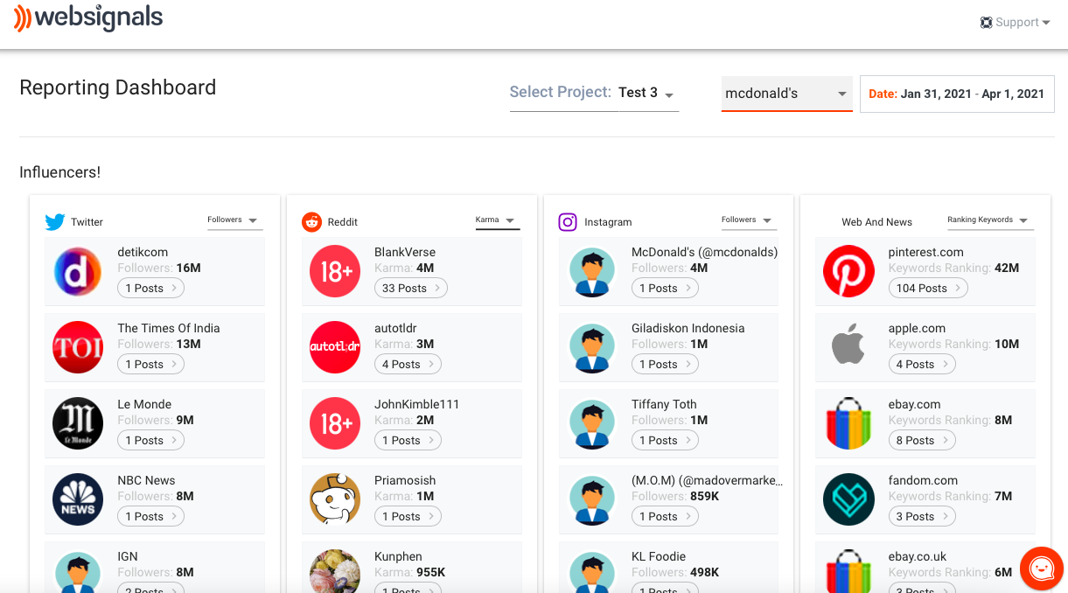The height and width of the screenshot is (593, 1068).
Task: Open ebay.com's 8 Posts
Action: point(922,440)
